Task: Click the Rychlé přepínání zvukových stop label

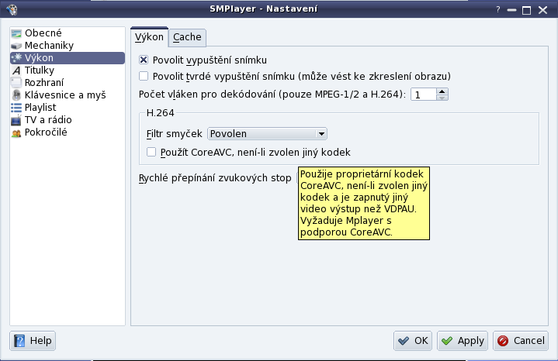Action: tap(215, 178)
